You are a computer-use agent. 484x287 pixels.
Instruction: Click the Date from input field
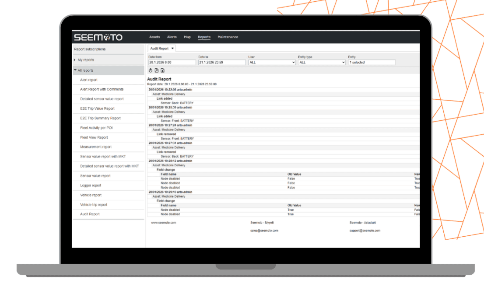[172, 63]
